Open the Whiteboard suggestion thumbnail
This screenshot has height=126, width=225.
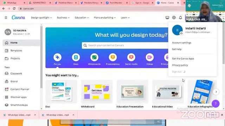97,92
